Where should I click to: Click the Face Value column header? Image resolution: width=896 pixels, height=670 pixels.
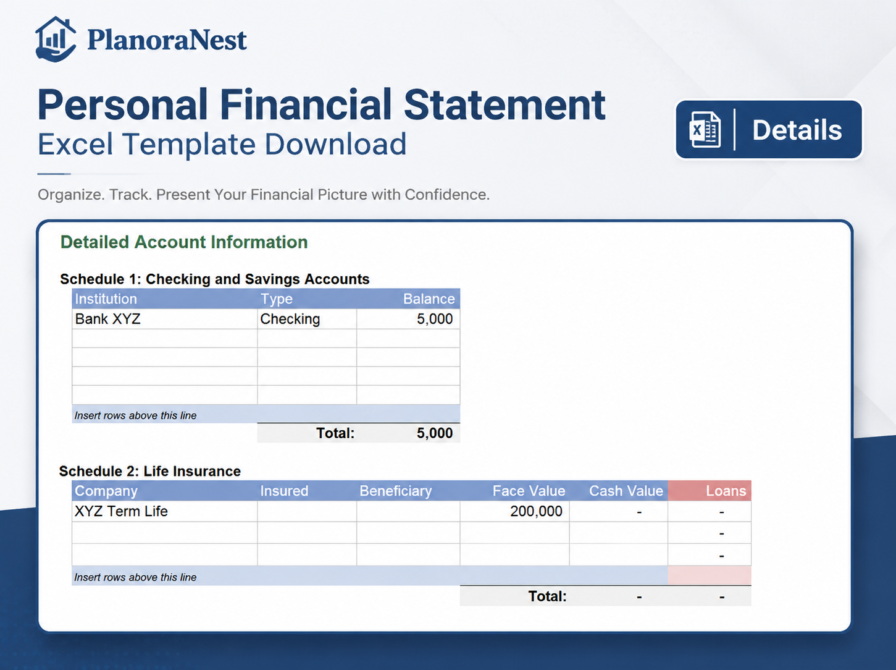[514, 491]
